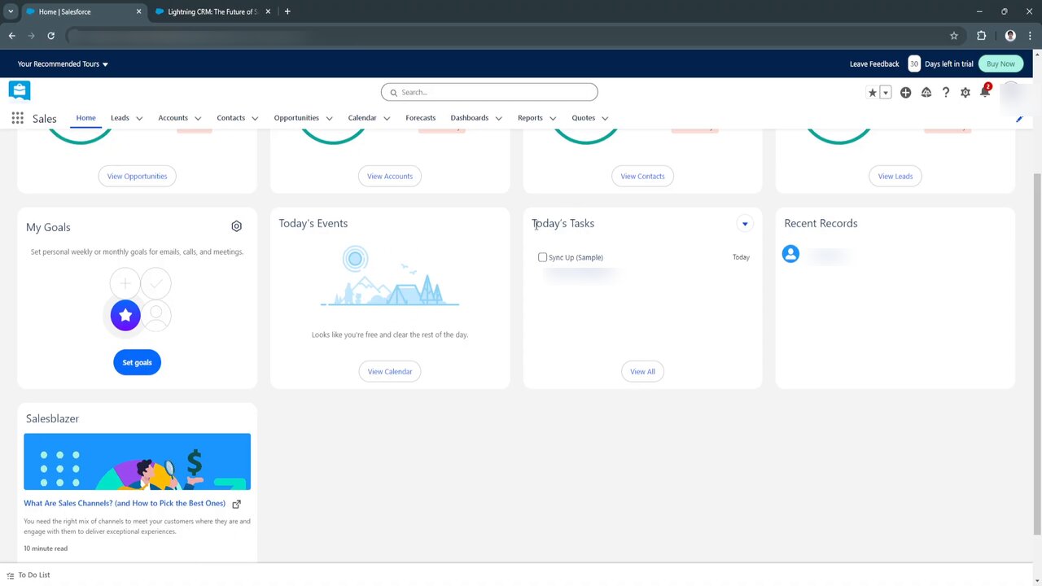Expand the Opportunities tab dropdown chevron
Viewport: 1042px width, 586px height.
(x=329, y=119)
